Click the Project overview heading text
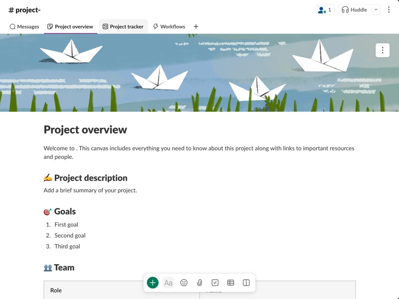399x299 pixels. pos(85,130)
